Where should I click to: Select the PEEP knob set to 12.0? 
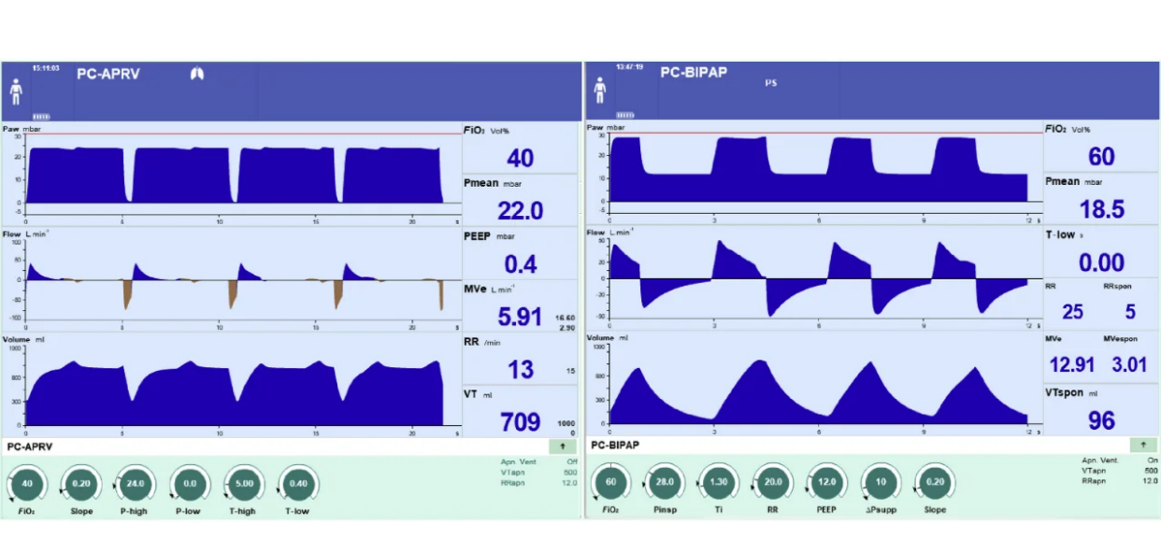[827, 483]
